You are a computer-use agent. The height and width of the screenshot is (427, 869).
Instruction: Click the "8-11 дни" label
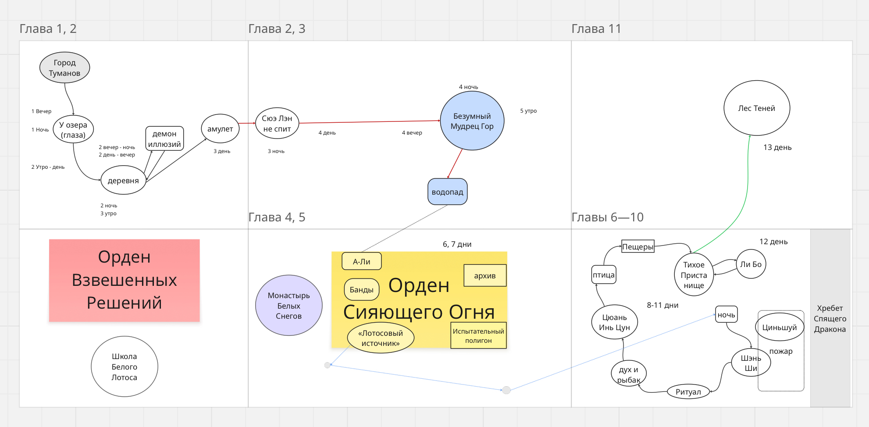(662, 305)
